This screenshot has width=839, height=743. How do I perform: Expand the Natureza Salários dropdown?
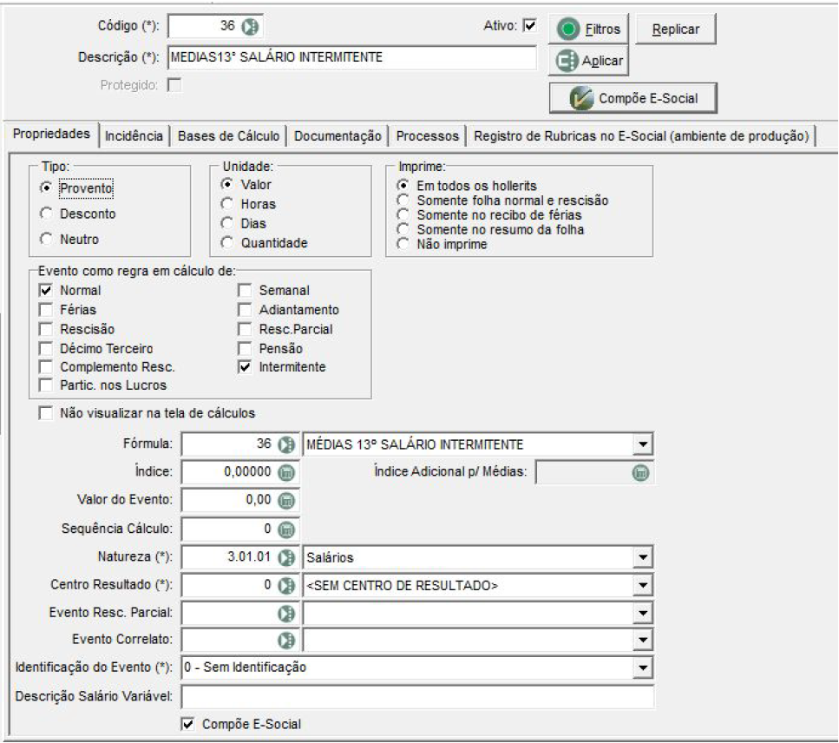643,558
